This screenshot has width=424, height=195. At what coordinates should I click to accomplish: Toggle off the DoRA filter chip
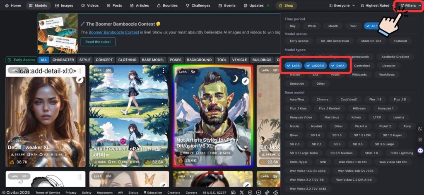(x=338, y=66)
